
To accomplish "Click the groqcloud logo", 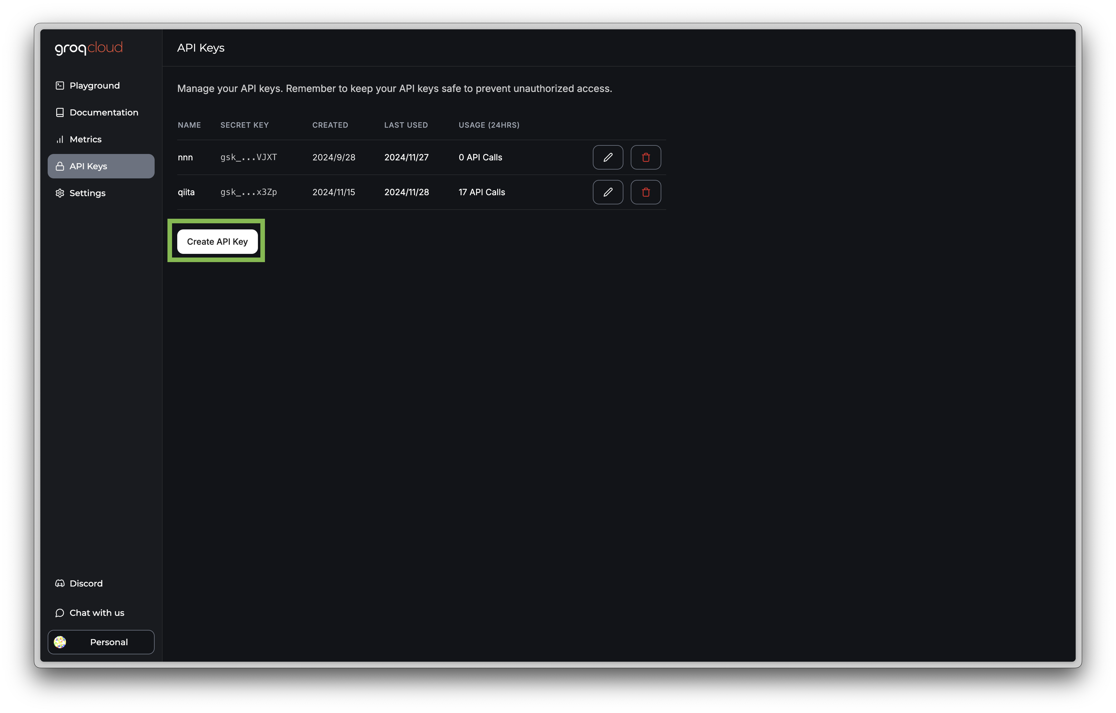I will tap(89, 48).
